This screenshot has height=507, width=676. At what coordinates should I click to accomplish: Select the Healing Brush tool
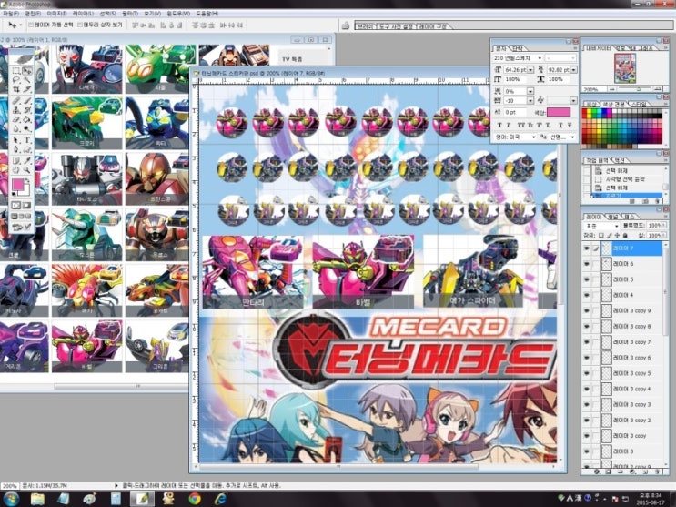pyautogui.click(x=16, y=100)
